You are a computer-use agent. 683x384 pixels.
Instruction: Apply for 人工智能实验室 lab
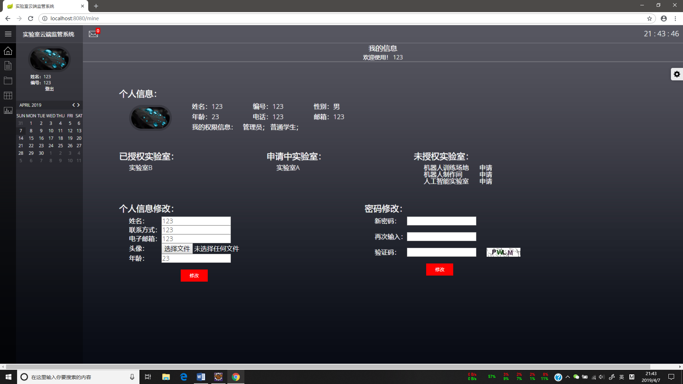pos(486,181)
